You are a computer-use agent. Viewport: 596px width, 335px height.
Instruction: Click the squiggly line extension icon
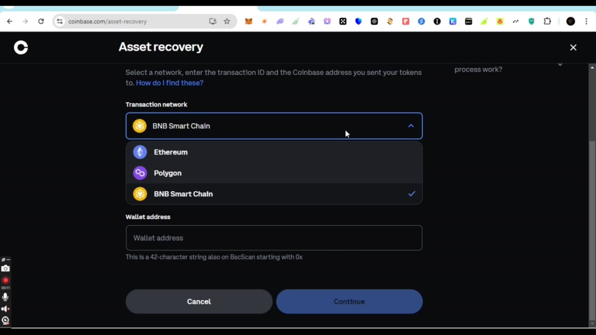point(515,21)
